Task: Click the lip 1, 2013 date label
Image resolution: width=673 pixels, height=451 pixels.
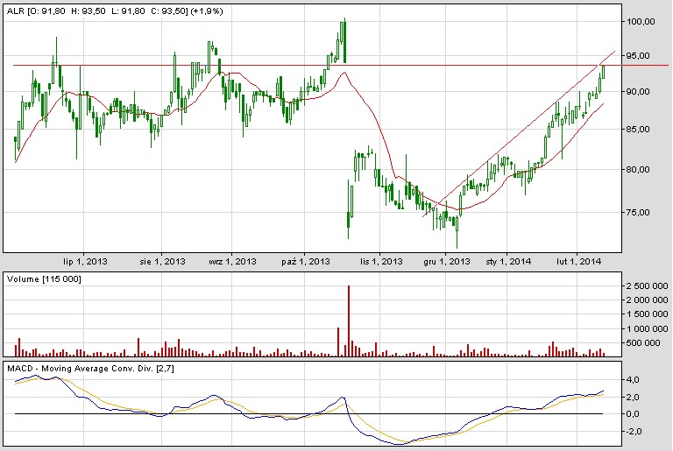Action: point(85,261)
